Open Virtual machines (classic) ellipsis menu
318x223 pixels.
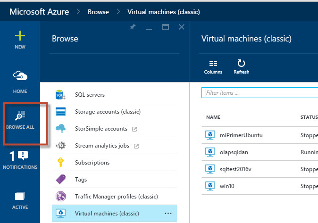(168, 214)
